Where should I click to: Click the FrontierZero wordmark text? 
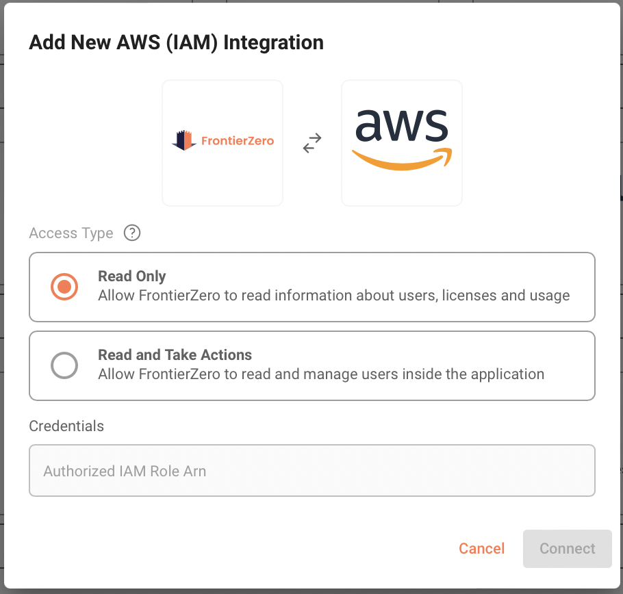237,141
